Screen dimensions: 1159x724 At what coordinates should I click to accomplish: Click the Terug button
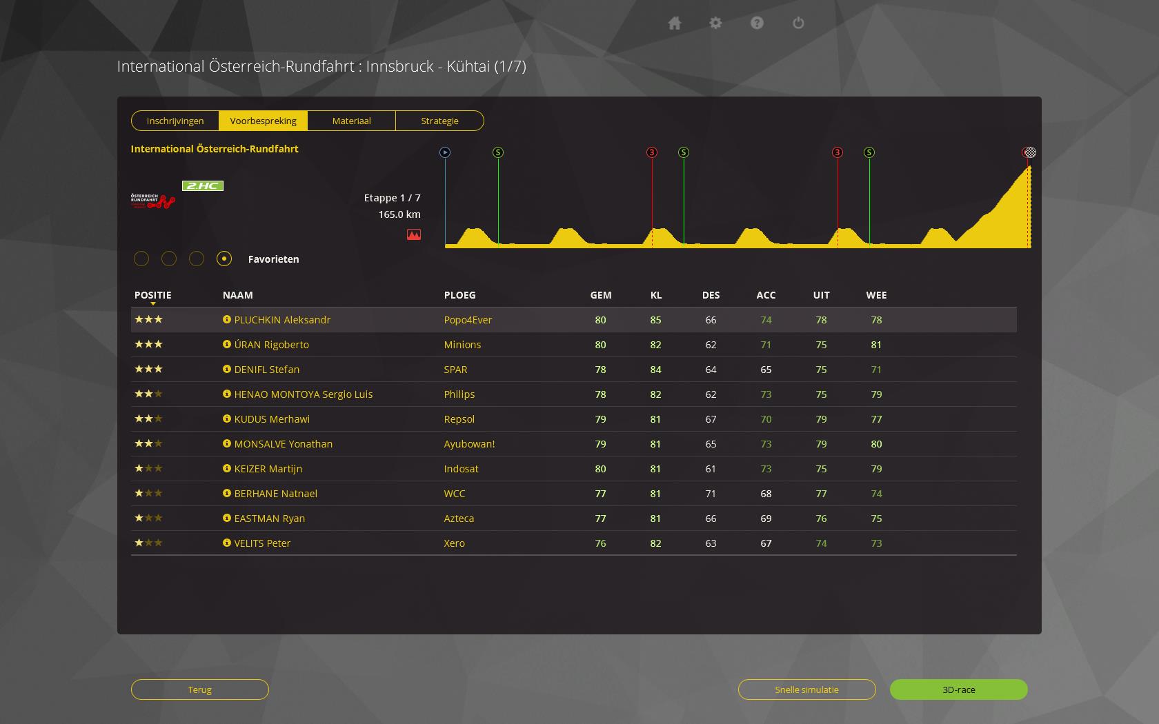200,690
